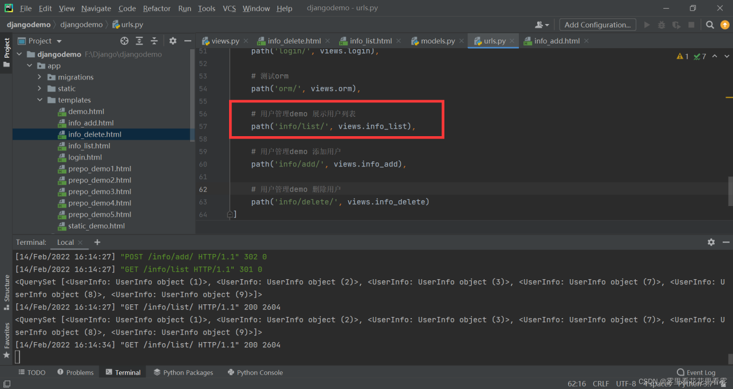Open Project panel settings gear
This screenshot has width=733, height=389.
[173, 41]
